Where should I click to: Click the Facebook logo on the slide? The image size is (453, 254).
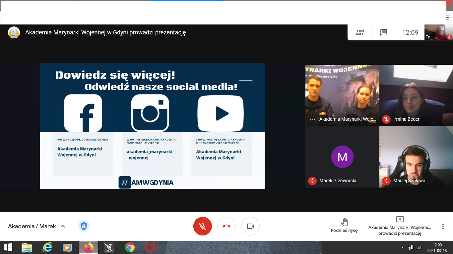tap(83, 113)
